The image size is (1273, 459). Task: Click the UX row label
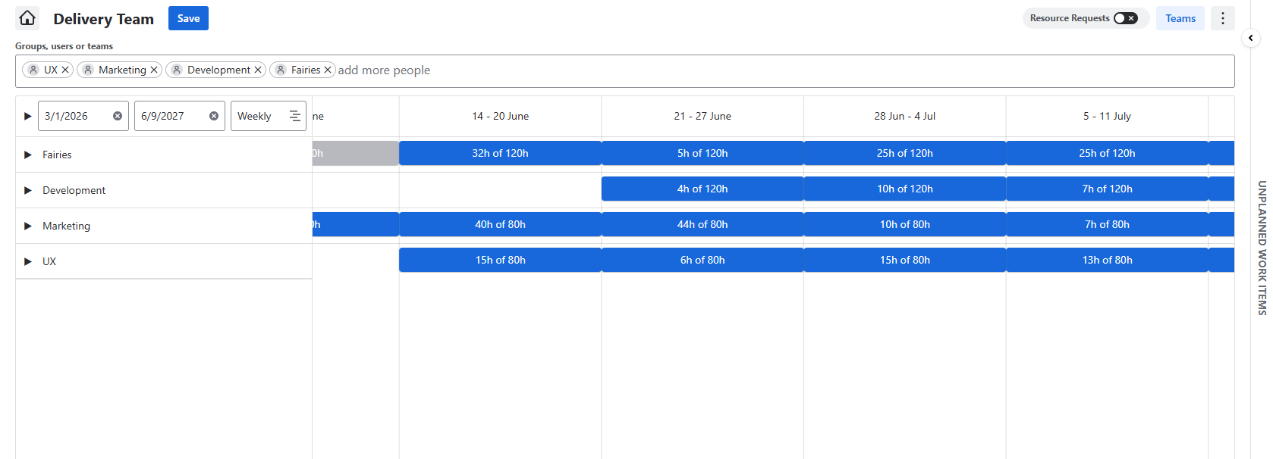pos(49,261)
